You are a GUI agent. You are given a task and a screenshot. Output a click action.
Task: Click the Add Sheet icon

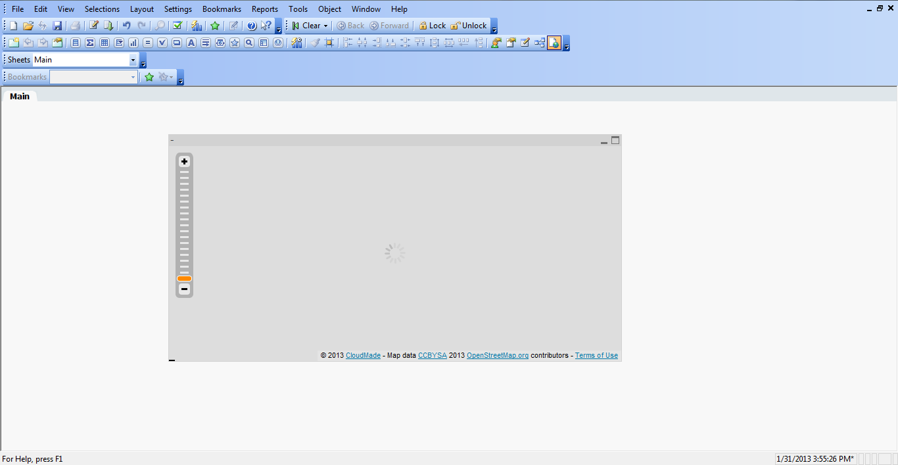(13, 43)
